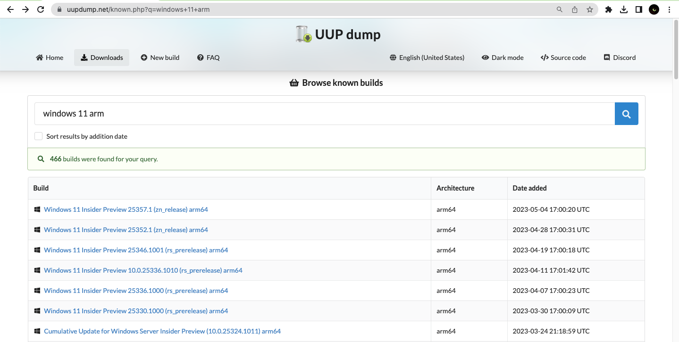Viewport: 679px width, 342px height.
Task: Click the address bar padlock icon
Action: 59,9
